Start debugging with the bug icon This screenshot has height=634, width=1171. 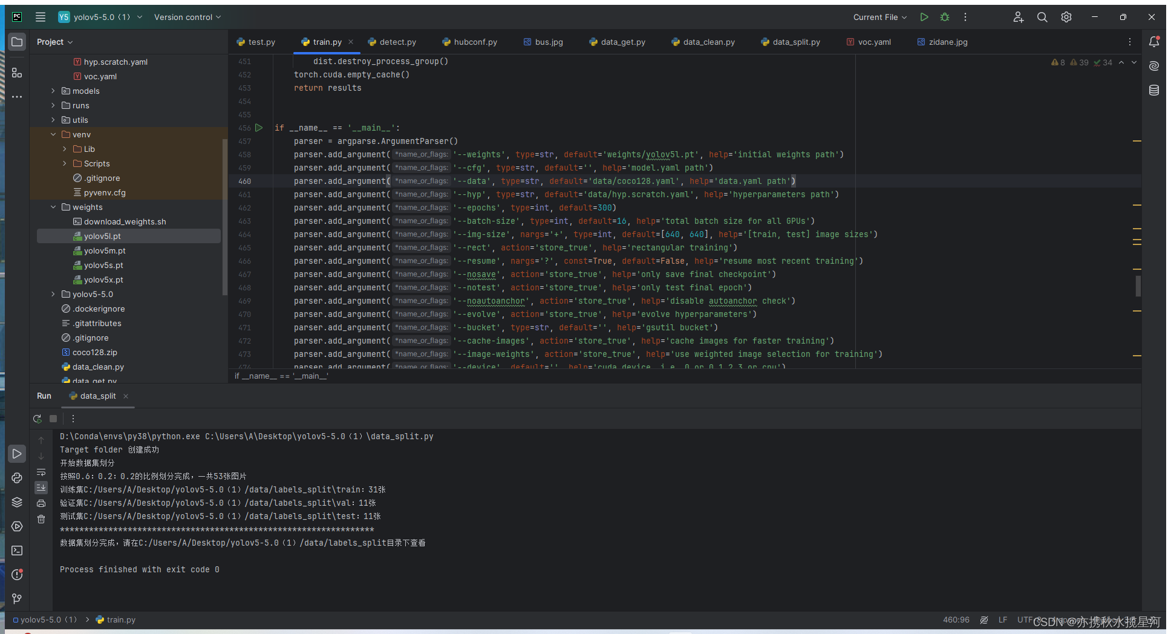(945, 17)
